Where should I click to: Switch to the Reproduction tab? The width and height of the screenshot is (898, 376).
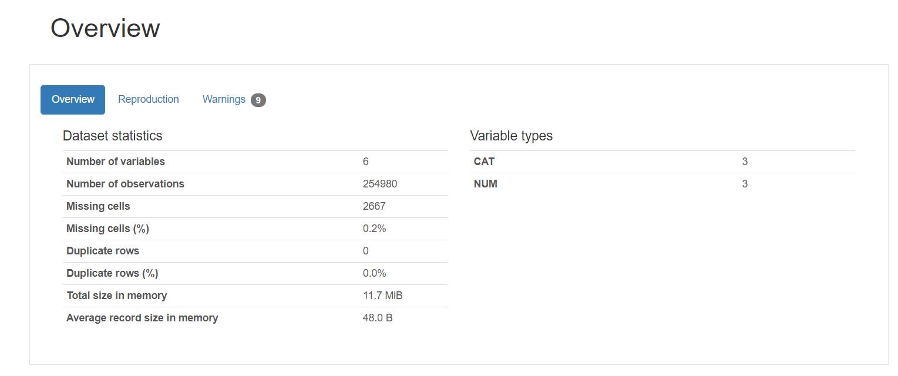pos(148,99)
